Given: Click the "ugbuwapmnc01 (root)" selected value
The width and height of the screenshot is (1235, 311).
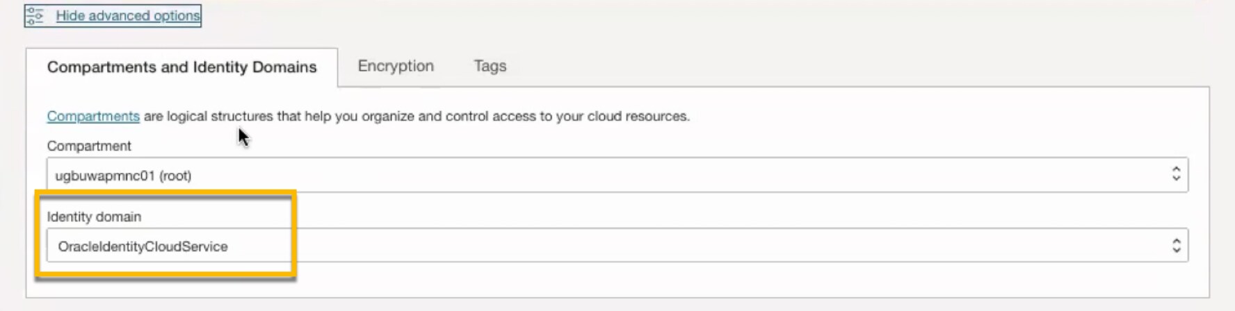Looking at the screenshot, I should point(123,176).
